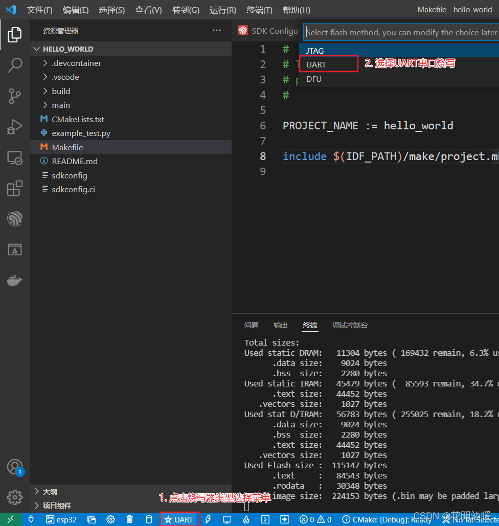Run build, flash and monitor flame icon
Viewport: 499px width, 526px height.
(246, 519)
